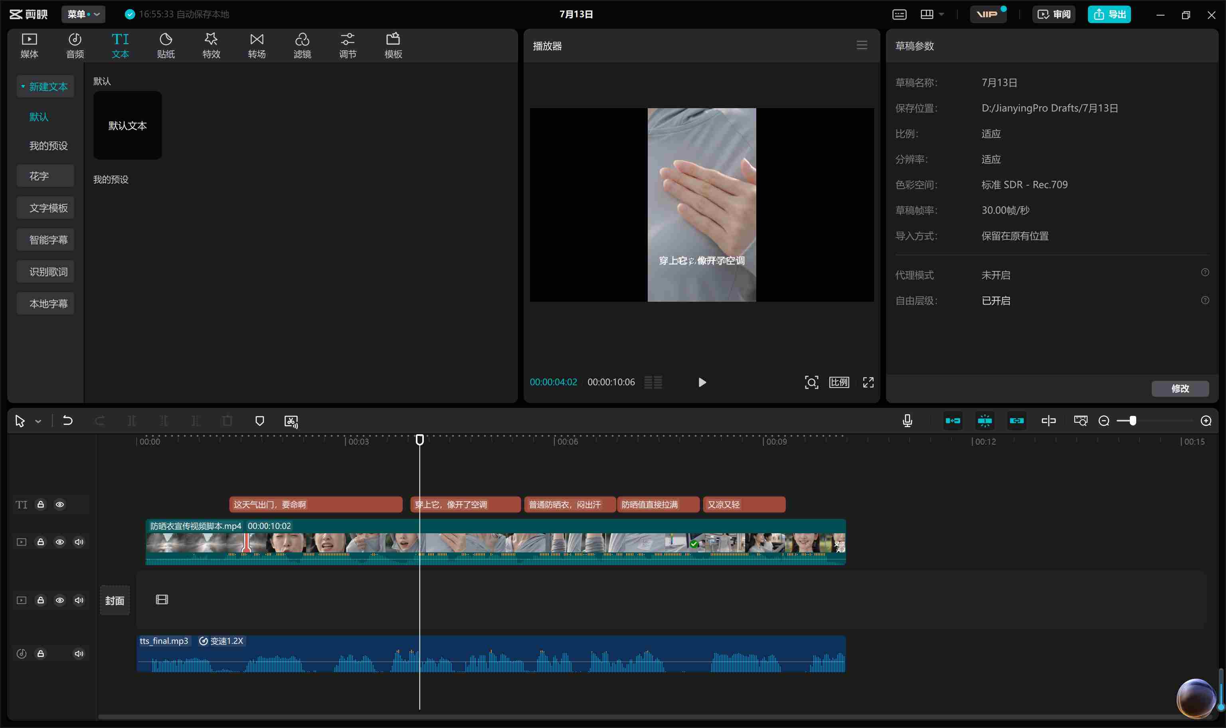Select 我的预设 in the sidebar
Viewport: 1226px width, 728px height.
[x=48, y=146]
